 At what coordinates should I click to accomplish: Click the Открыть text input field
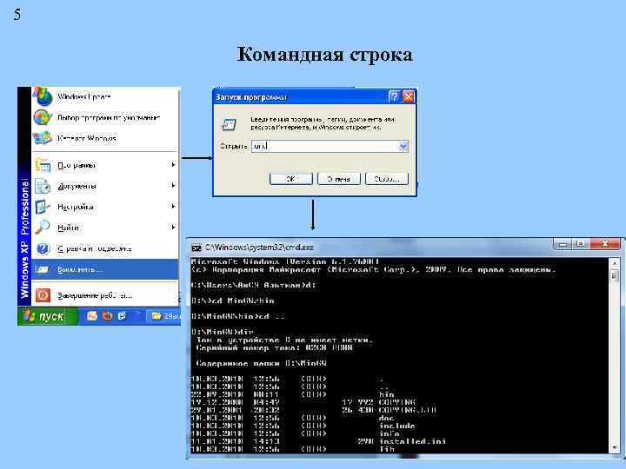324,146
